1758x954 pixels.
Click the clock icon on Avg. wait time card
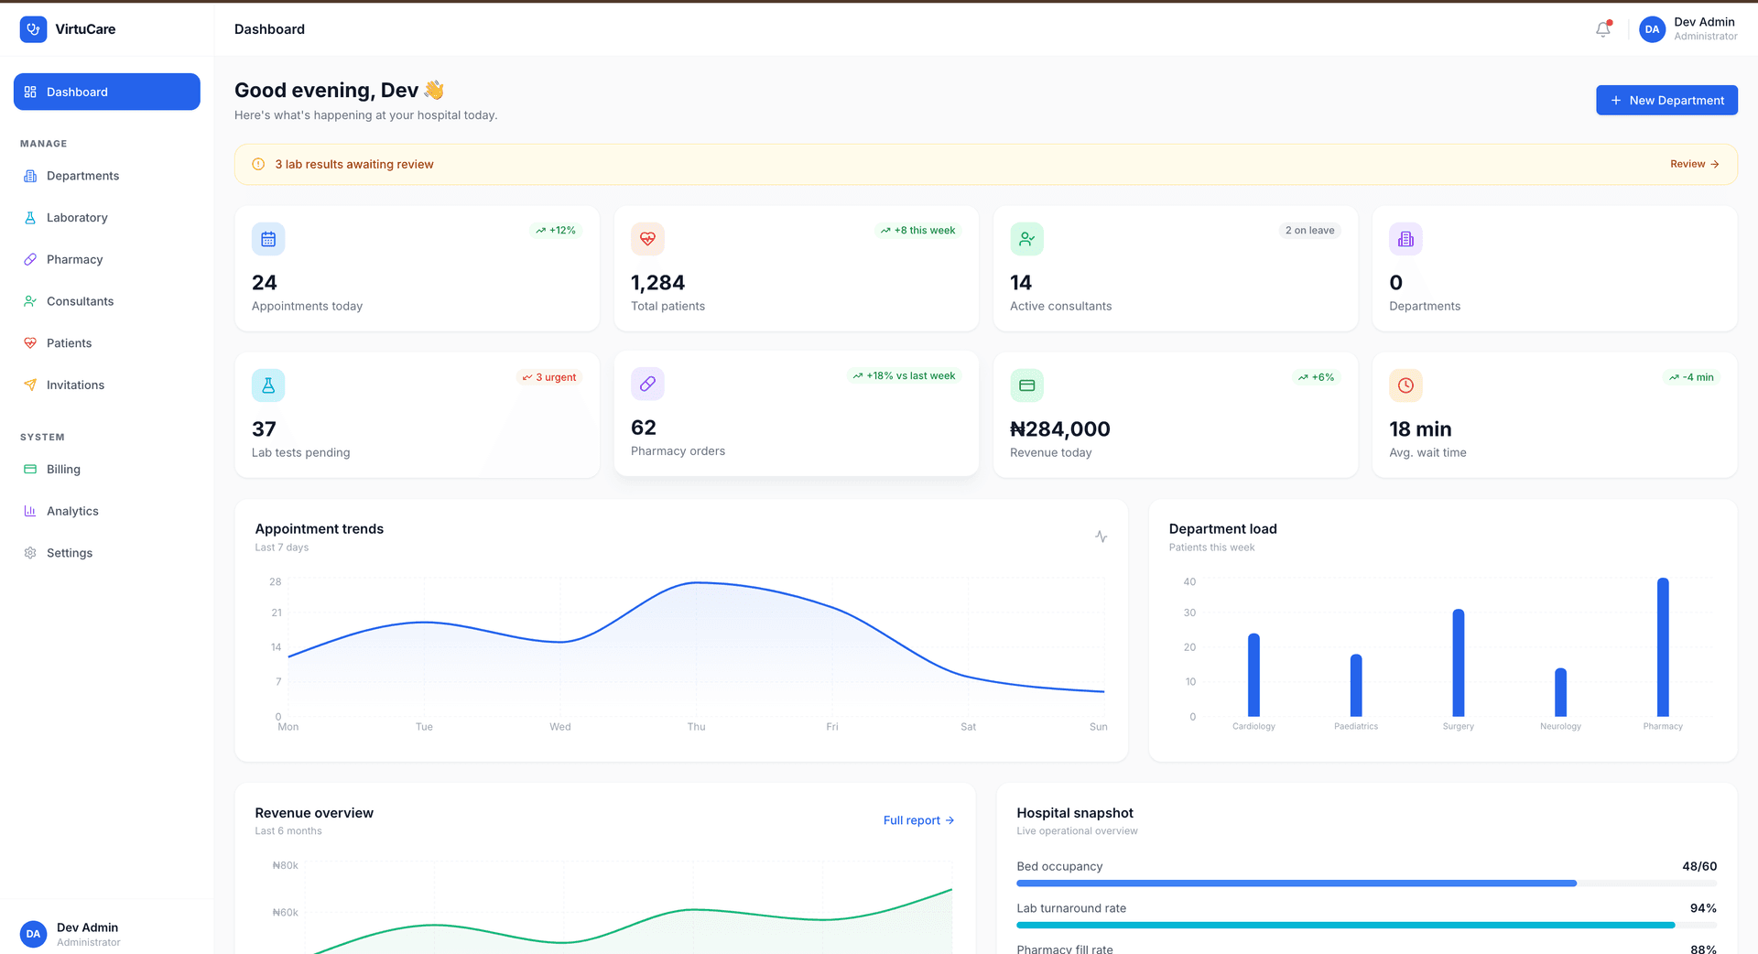tap(1405, 385)
